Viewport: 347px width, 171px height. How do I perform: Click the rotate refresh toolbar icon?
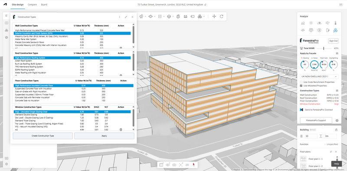(x=222, y=16)
